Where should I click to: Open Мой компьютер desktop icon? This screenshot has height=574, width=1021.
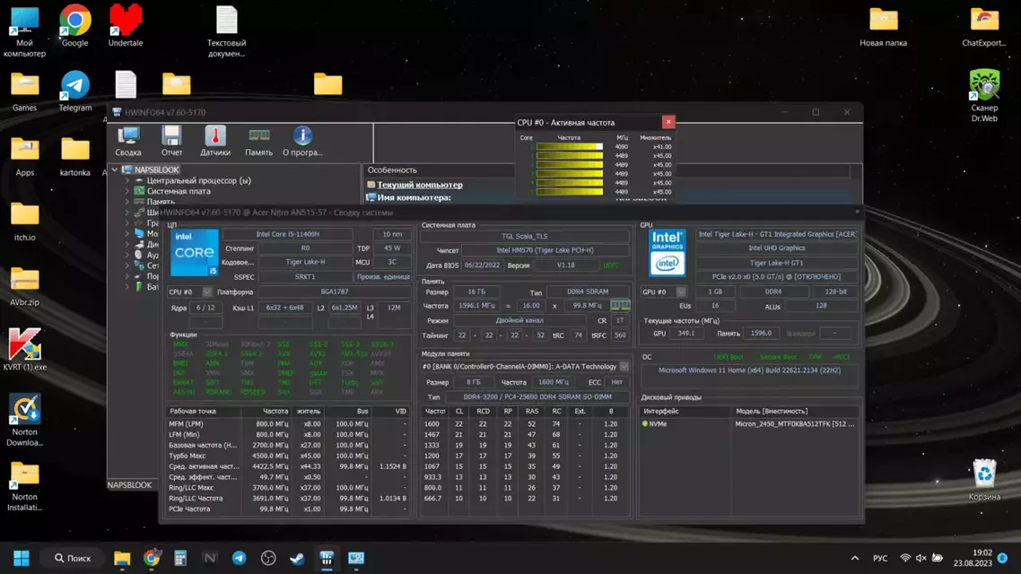click(24, 32)
